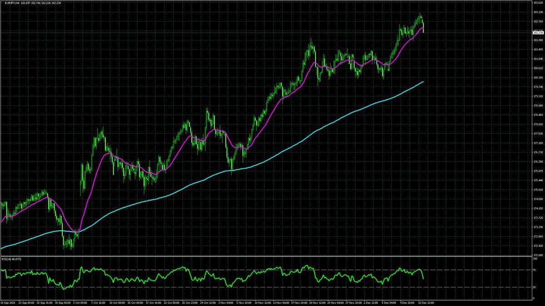545x306 pixels.
Task: Click the 173.290 price scale label
Action: point(537,227)
